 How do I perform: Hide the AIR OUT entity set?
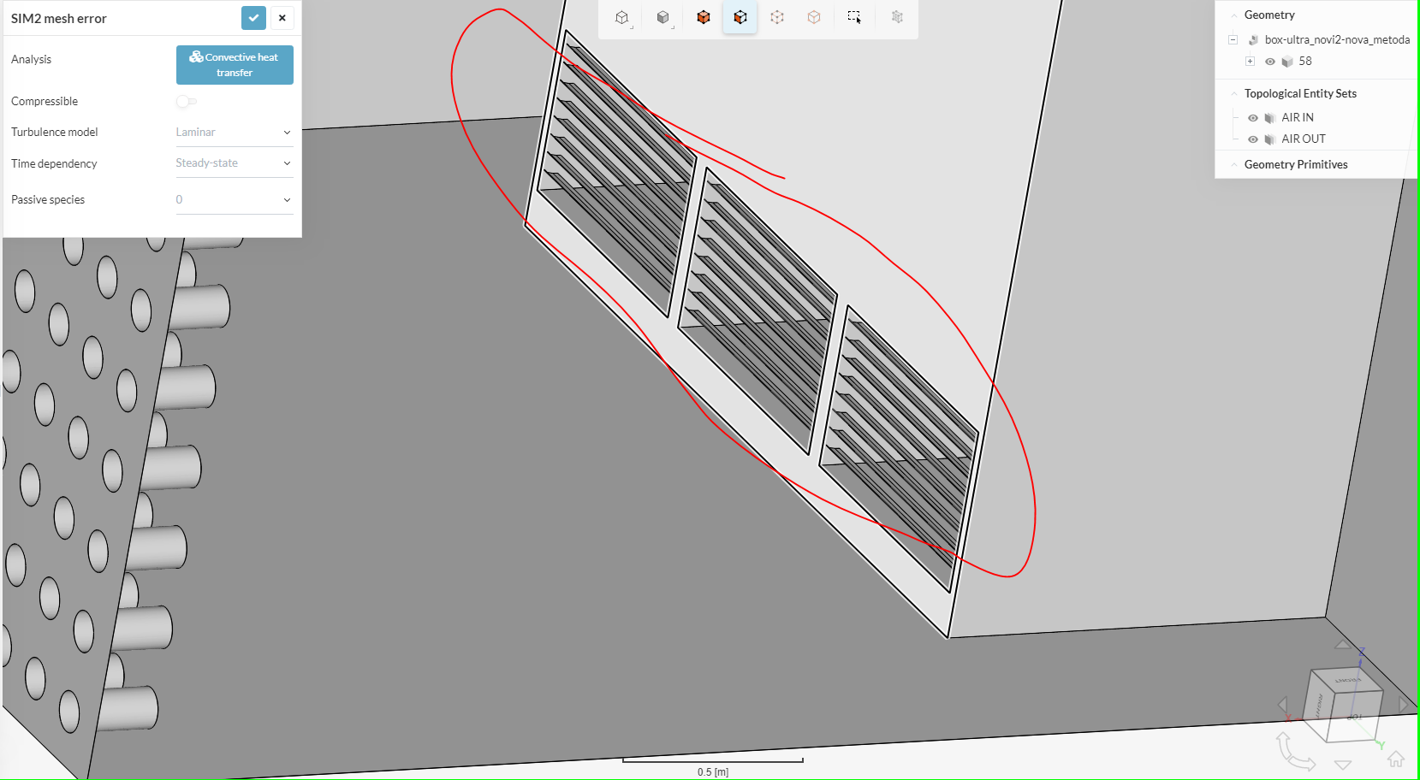(1253, 139)
